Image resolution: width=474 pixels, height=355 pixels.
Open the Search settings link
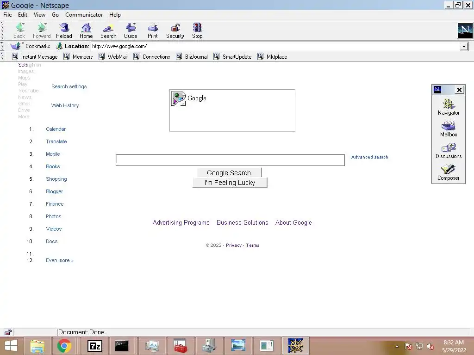[x=69, y=86]
